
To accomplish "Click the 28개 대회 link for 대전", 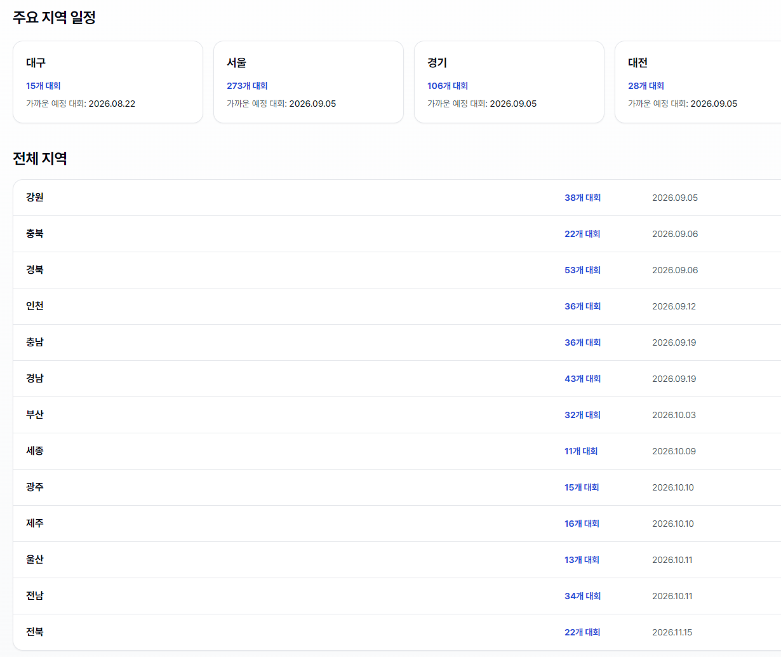I will pyautogui.click(x=646, y=86).
